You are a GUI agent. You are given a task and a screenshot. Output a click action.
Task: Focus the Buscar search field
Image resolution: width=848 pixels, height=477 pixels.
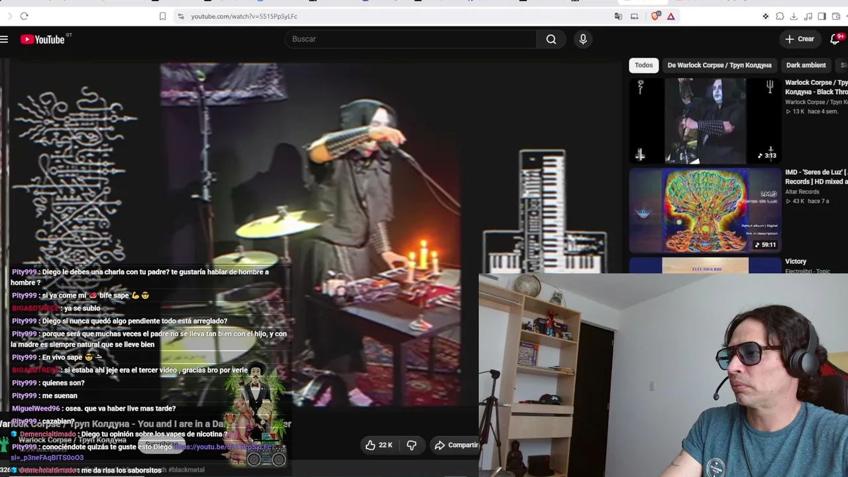(411, 39)
